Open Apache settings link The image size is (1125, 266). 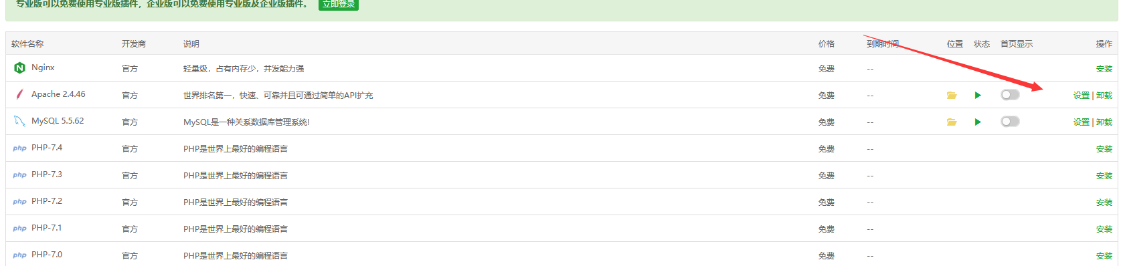click(x=1081, y=96)
